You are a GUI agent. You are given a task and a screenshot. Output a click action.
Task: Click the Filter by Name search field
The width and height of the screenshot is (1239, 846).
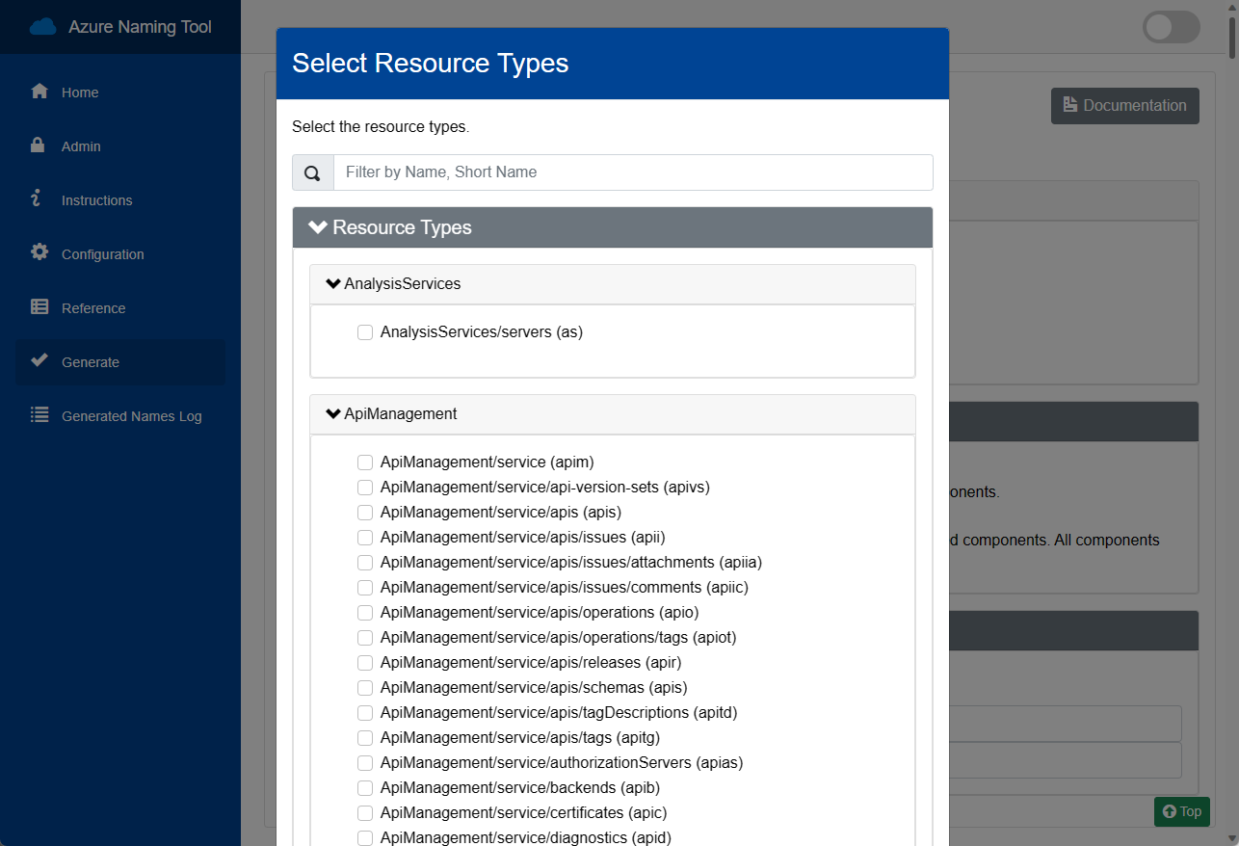tap(633, 172)
